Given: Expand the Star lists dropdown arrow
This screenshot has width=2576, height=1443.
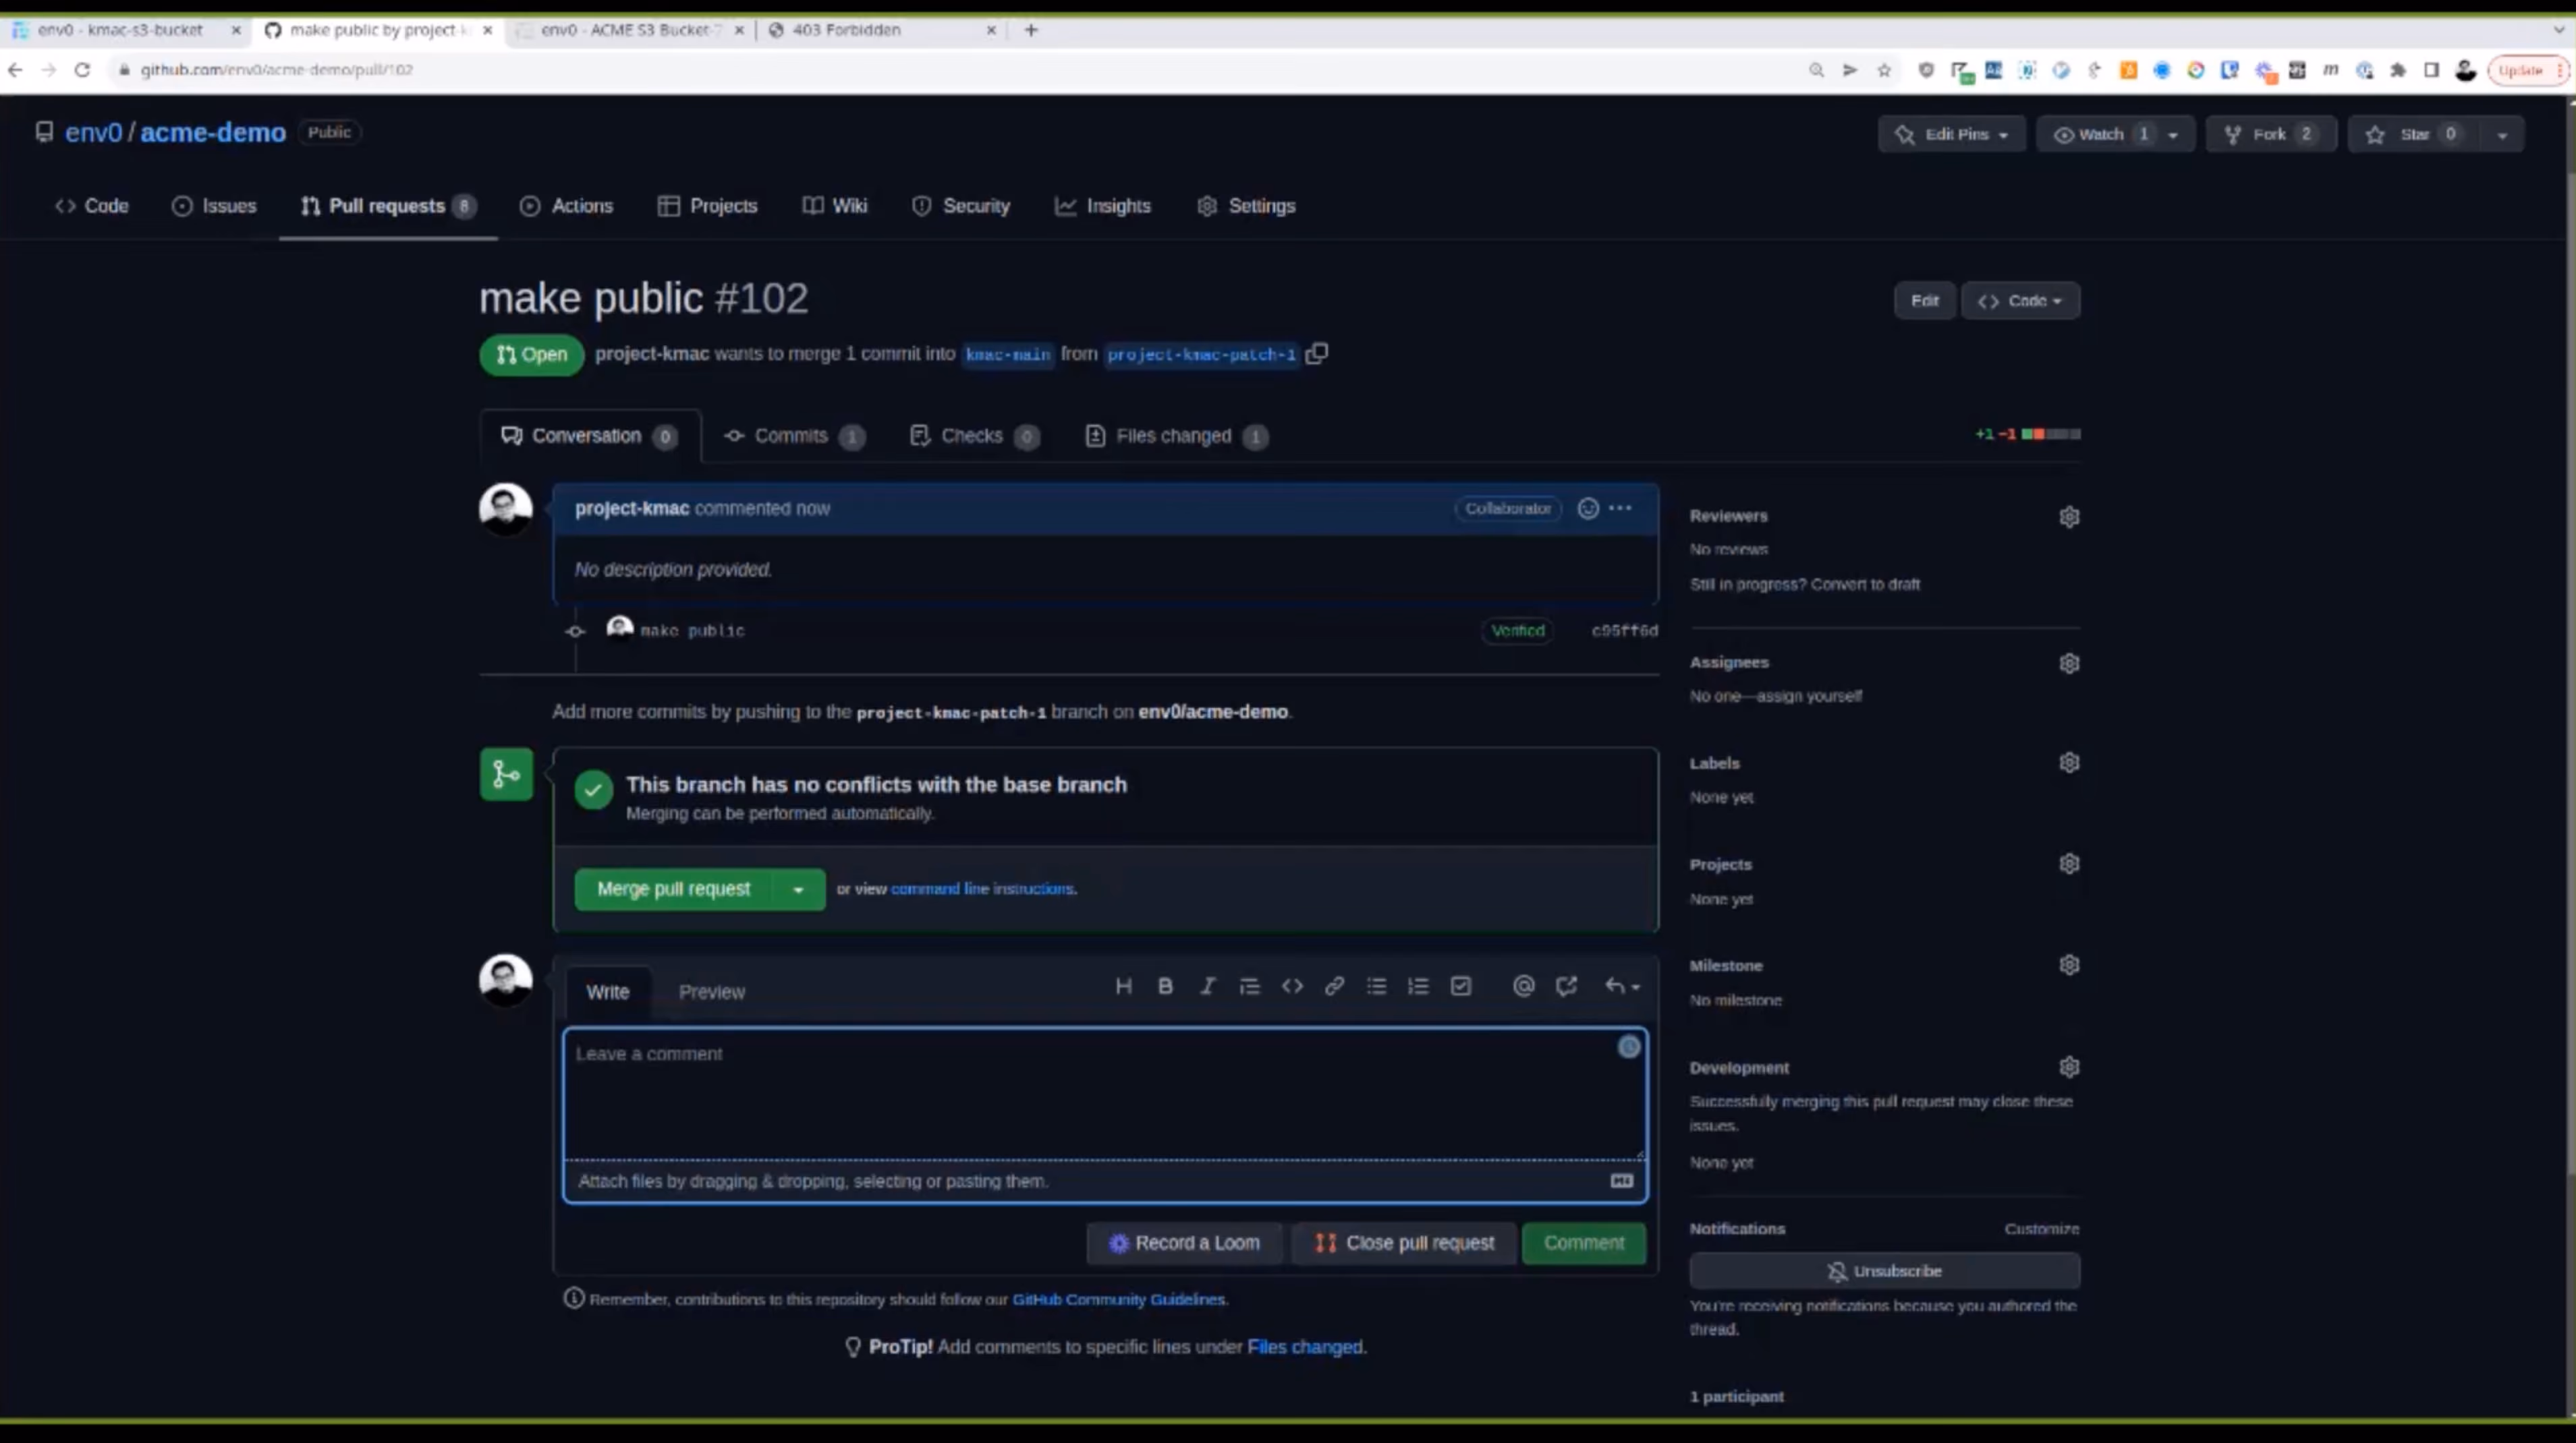Looking at the screenshot, I should (2501, 134).
